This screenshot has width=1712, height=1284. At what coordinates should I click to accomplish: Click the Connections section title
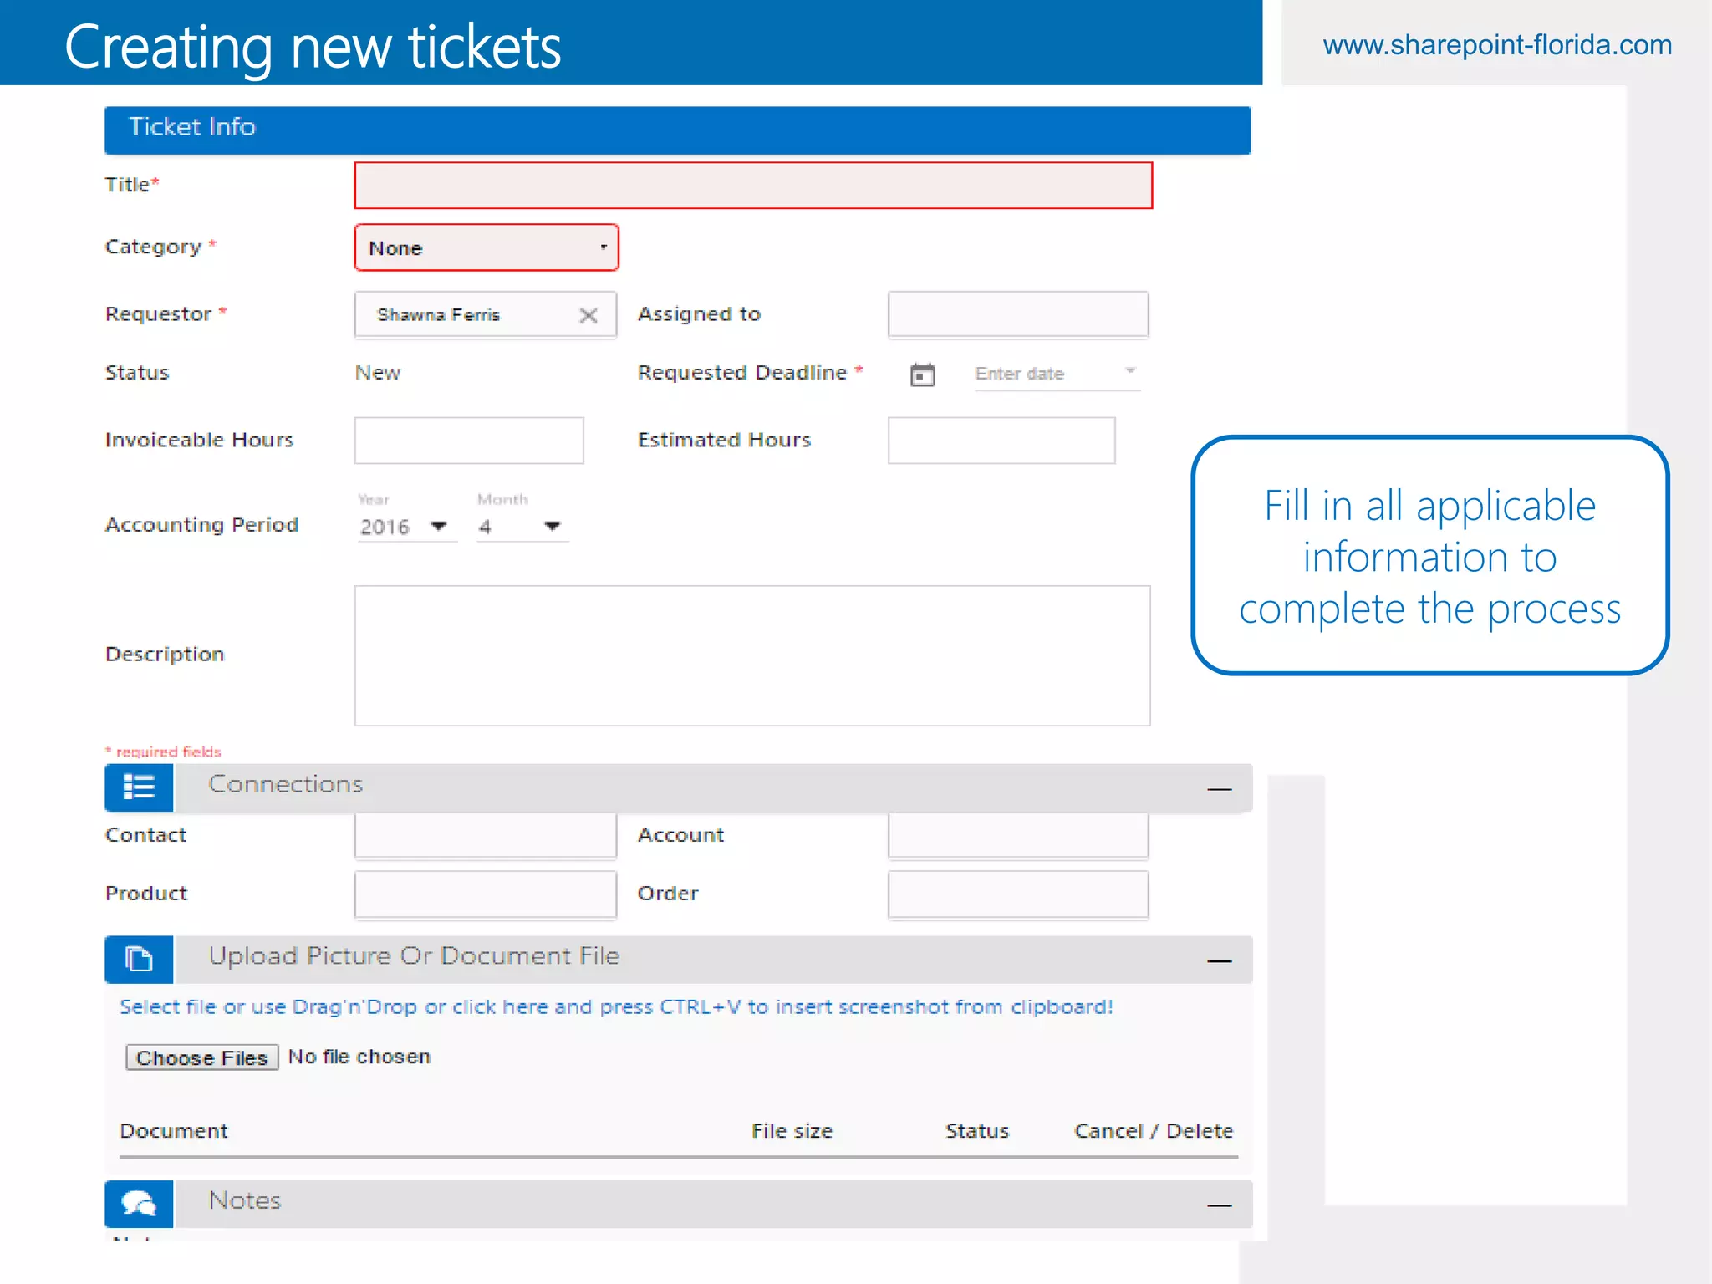point(286,784)
